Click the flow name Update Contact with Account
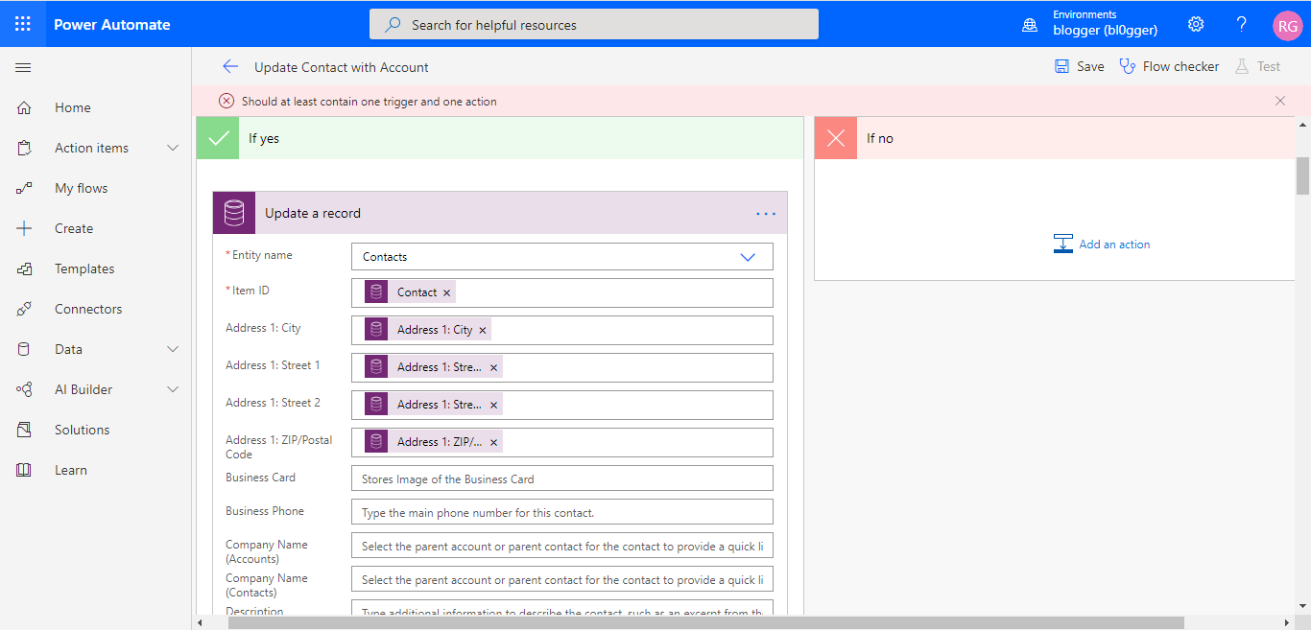The image size is (1311, 630). [342, 67]
